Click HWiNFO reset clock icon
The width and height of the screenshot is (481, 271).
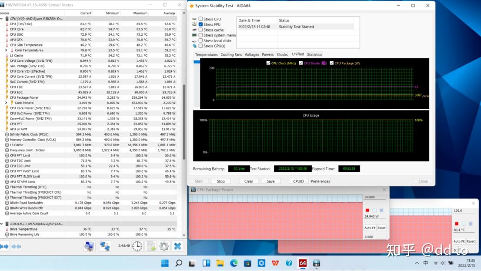pos(137,246)
